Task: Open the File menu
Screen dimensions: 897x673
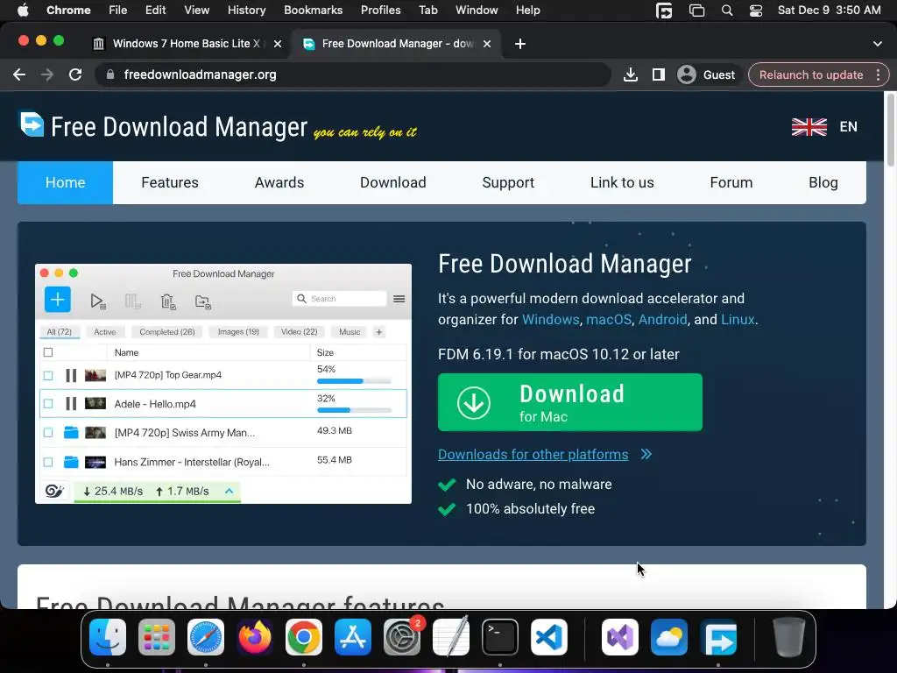Action: click(118, 11)
